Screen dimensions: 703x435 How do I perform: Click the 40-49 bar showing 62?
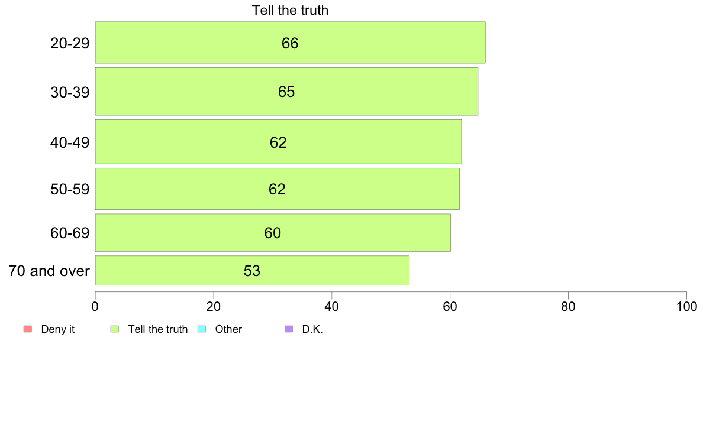click(x=279, y=142)
